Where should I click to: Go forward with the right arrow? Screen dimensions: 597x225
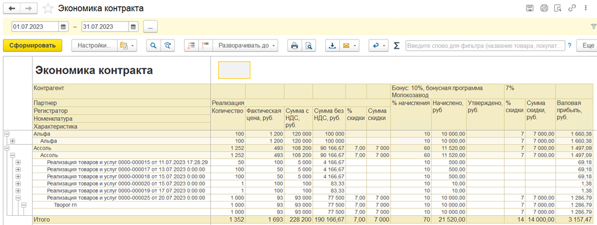pyautogui.click(x=28, y=8)
